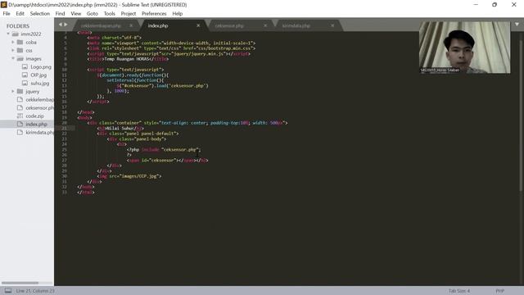Place cursor on the include ceksensor.php line

[164, 149]
